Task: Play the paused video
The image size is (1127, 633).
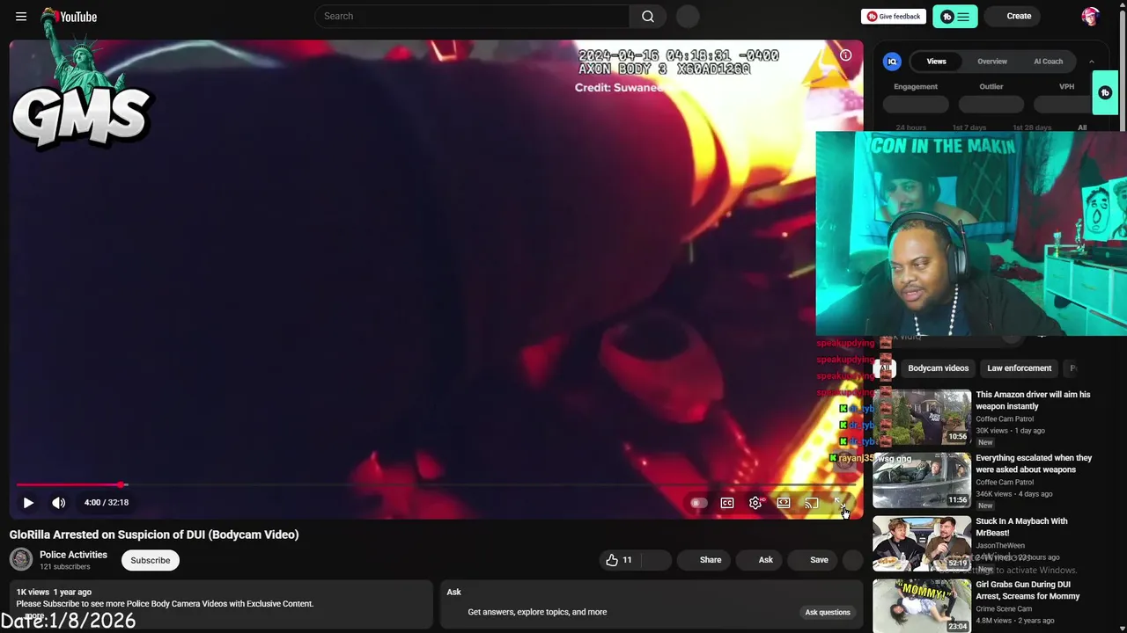Action: [x=28, y=503]
